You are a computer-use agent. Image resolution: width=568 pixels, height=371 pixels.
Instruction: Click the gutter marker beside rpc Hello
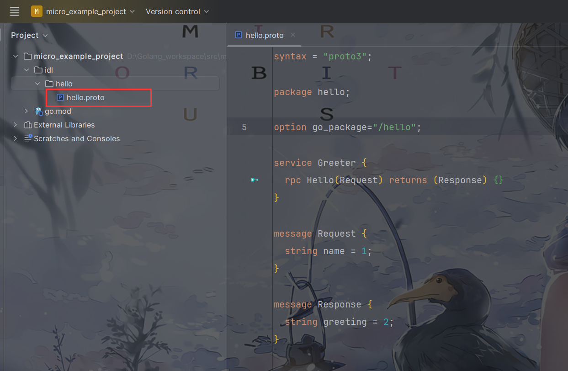point(255,180)
